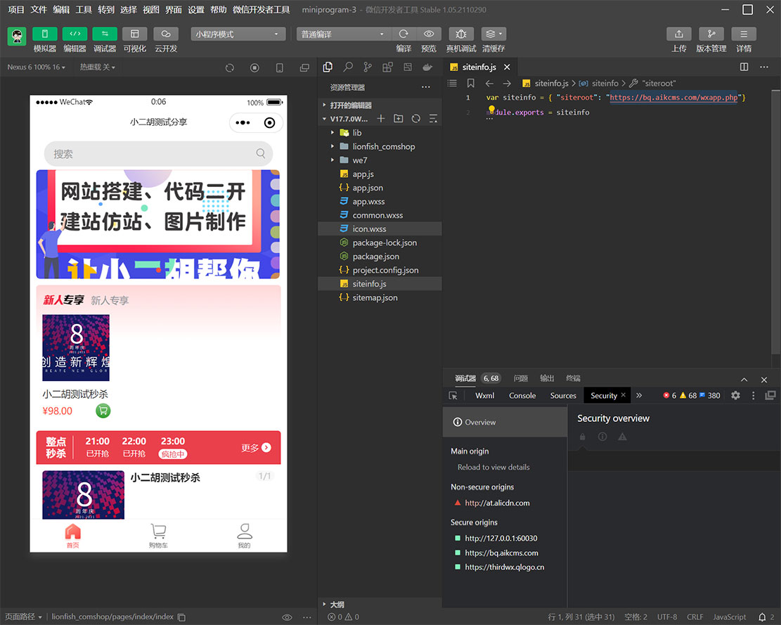Screen dimensions: 781x625
Task: Toggle bookmark in editor toolbar
Action: coord(471,83)
